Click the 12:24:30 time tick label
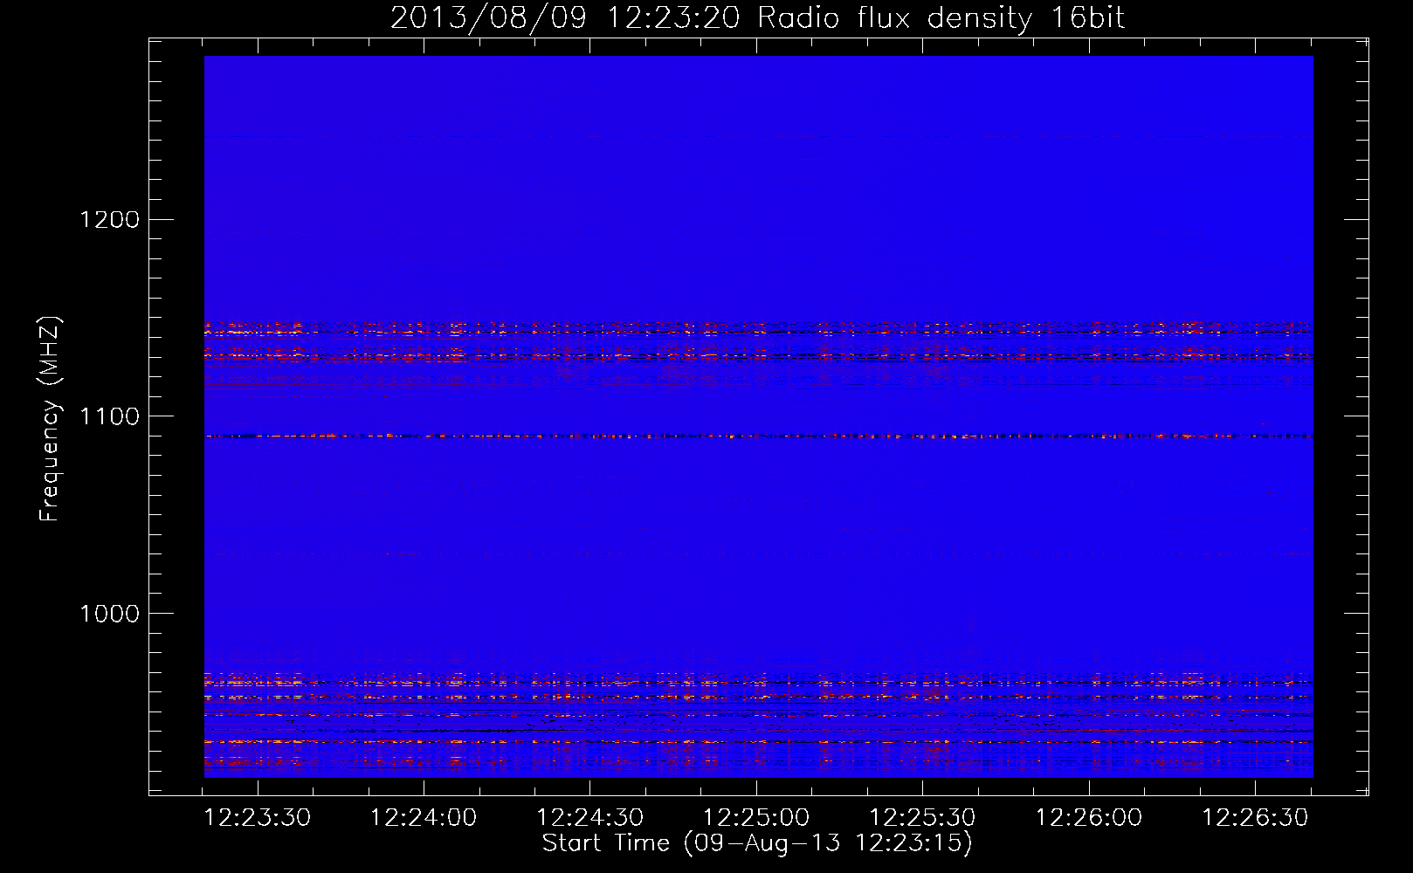 tap(589, 818)
